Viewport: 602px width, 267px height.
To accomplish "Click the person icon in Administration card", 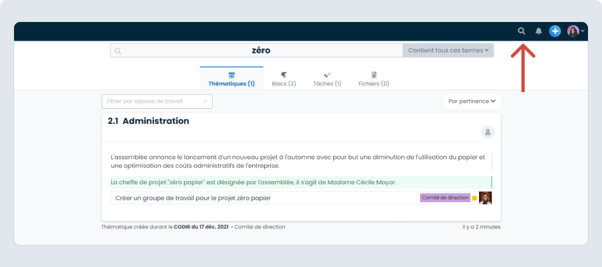I will 488,133.
